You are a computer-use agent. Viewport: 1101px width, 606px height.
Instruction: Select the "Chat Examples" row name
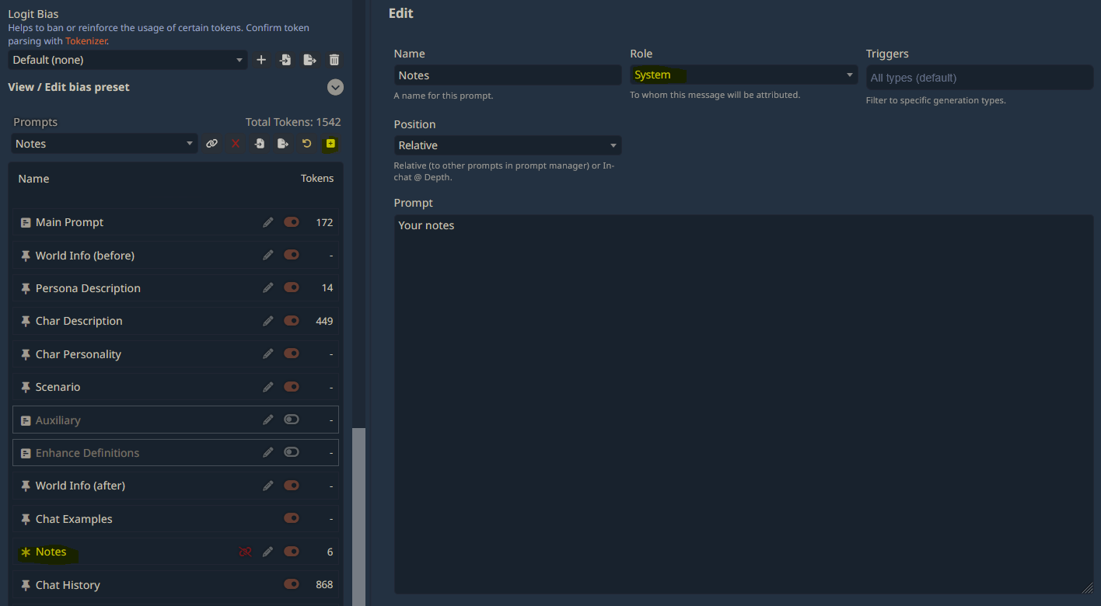click(x=74, y=519)
